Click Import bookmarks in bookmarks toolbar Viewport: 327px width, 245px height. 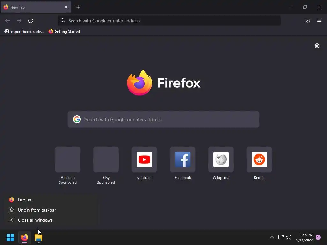point(24,32)
